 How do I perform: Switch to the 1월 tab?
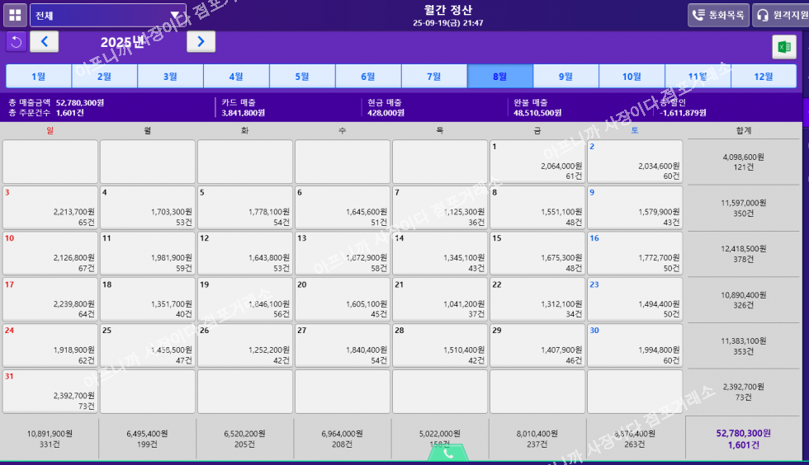pos(38,77)
